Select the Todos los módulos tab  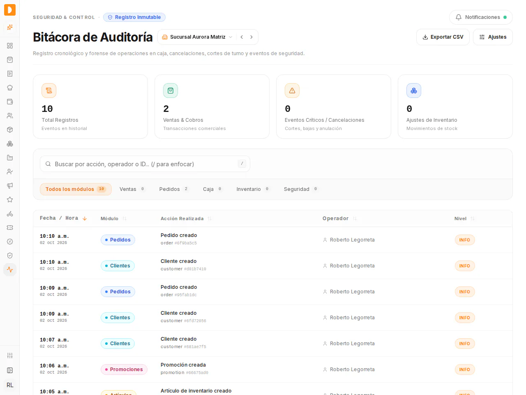pos(76,189)
